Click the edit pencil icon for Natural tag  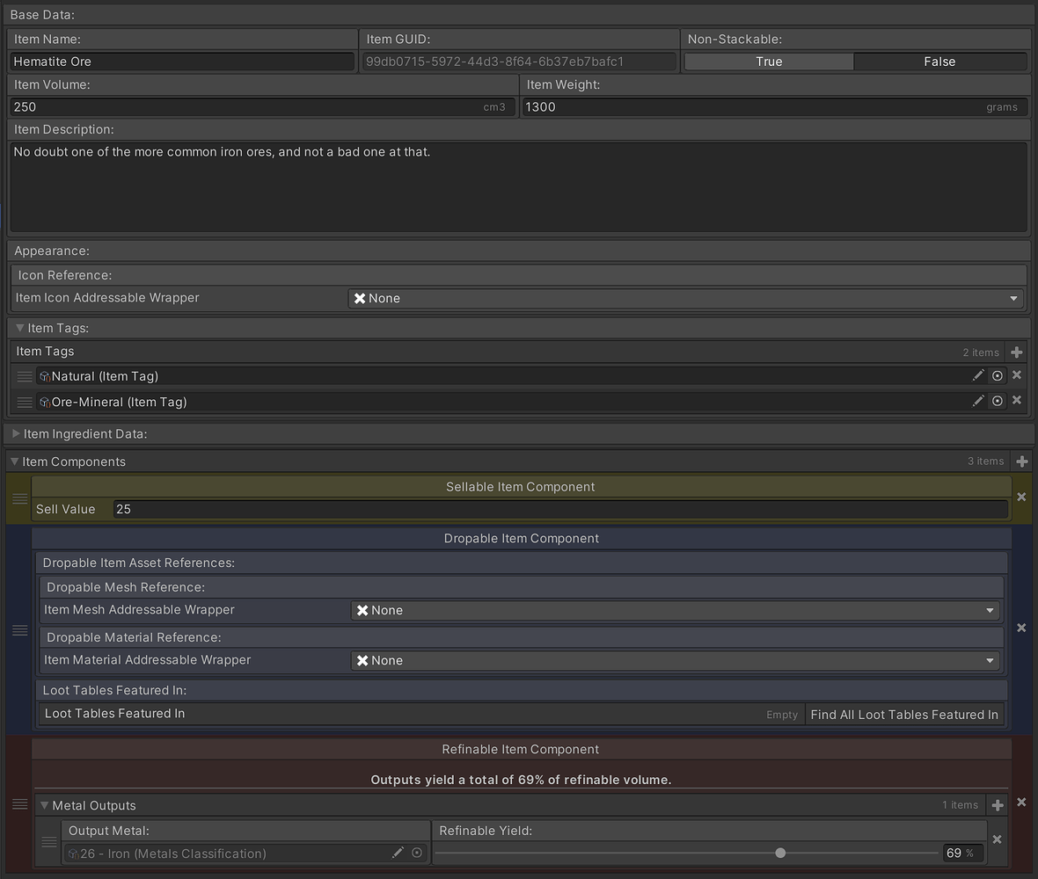point(978,375)
